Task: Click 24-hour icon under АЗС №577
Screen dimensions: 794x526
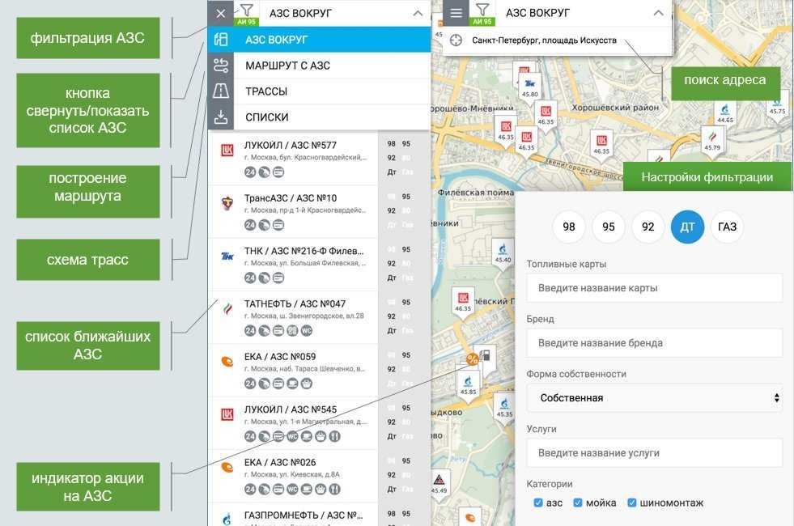Action: pos(250,172)
